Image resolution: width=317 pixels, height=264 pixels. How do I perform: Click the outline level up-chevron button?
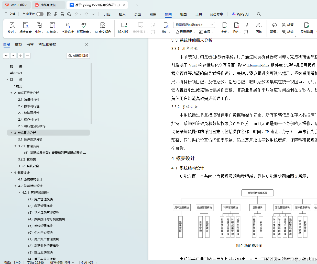coord(13,55)
